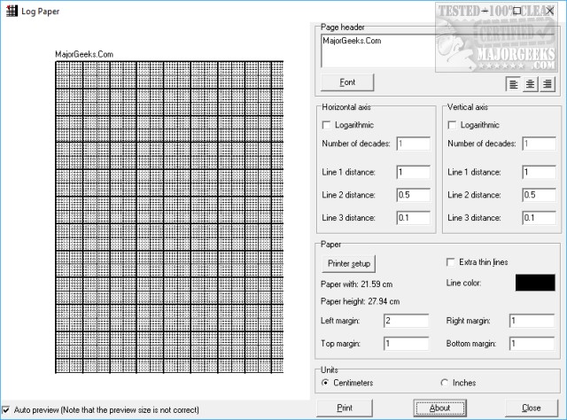567x420 pixels.
Task: Center-align the page header text
Action: 530,84
